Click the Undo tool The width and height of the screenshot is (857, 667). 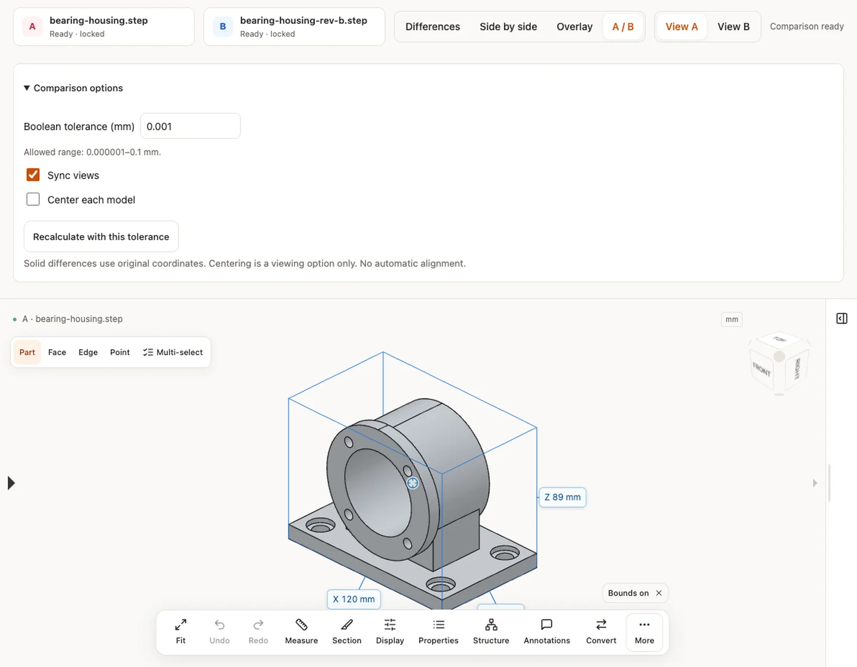pos(220,632)
